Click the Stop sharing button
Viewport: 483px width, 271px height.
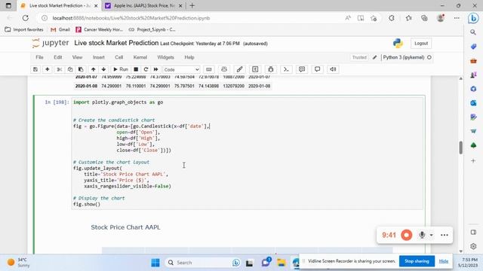click(x=417, y=261)
